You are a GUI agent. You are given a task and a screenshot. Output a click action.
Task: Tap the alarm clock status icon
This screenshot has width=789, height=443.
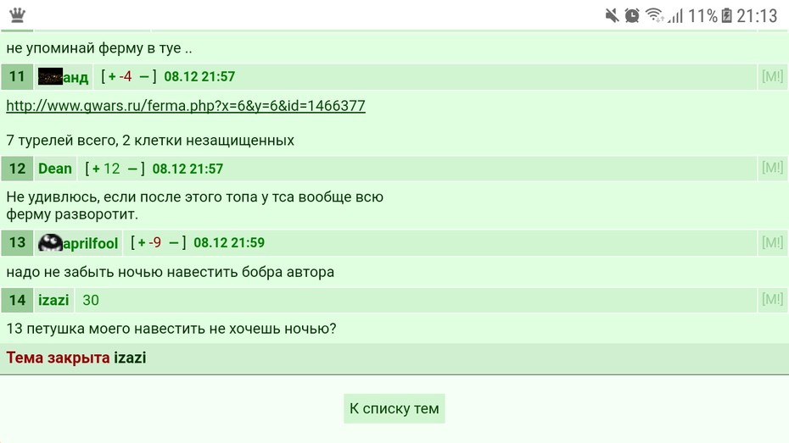click(632, 15)
